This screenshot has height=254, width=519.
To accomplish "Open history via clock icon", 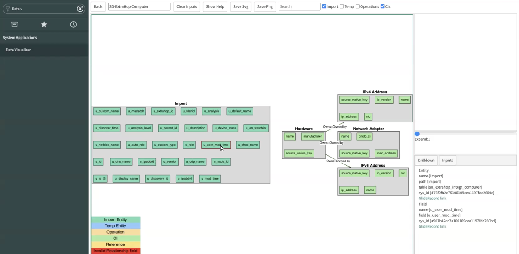I will (x=74, y=24).
